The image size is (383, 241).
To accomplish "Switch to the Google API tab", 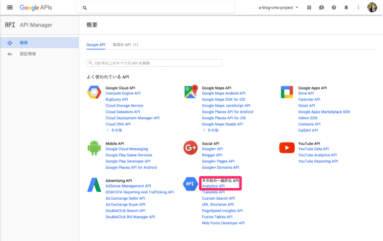I will pos(96,45).
